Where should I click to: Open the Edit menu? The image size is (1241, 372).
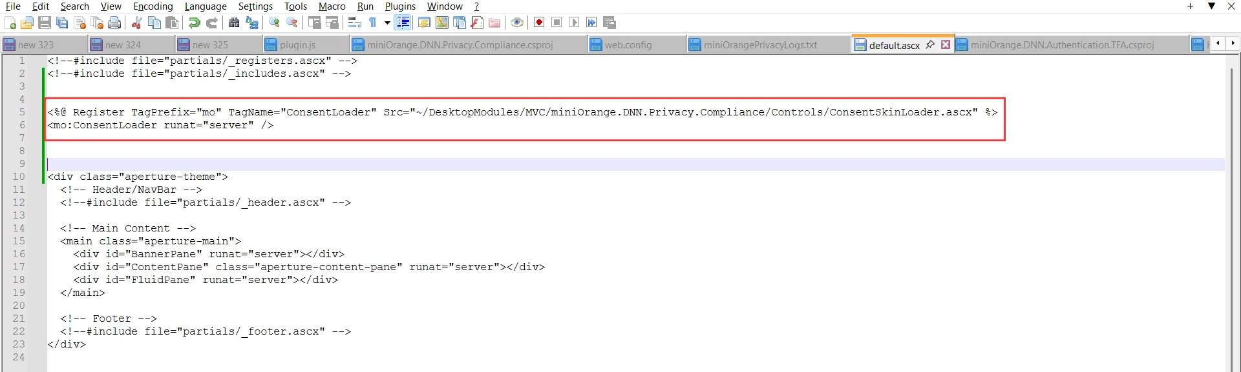[x=41, y=6]
